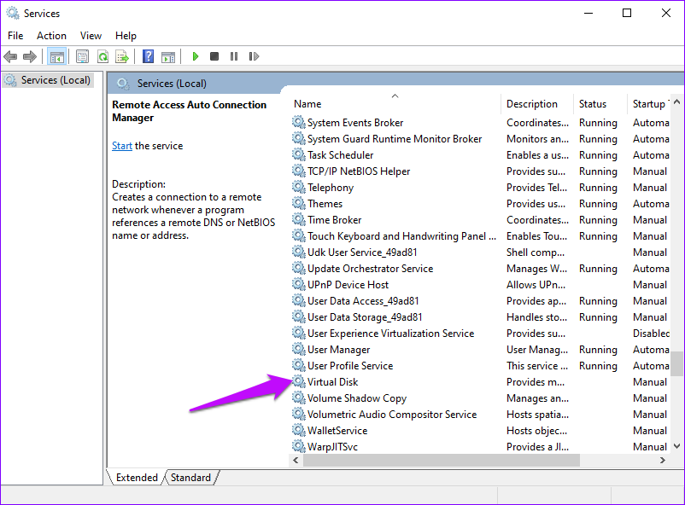
Task: Click 'Shell comp...' description cell
Action: [x=536, y=252]
